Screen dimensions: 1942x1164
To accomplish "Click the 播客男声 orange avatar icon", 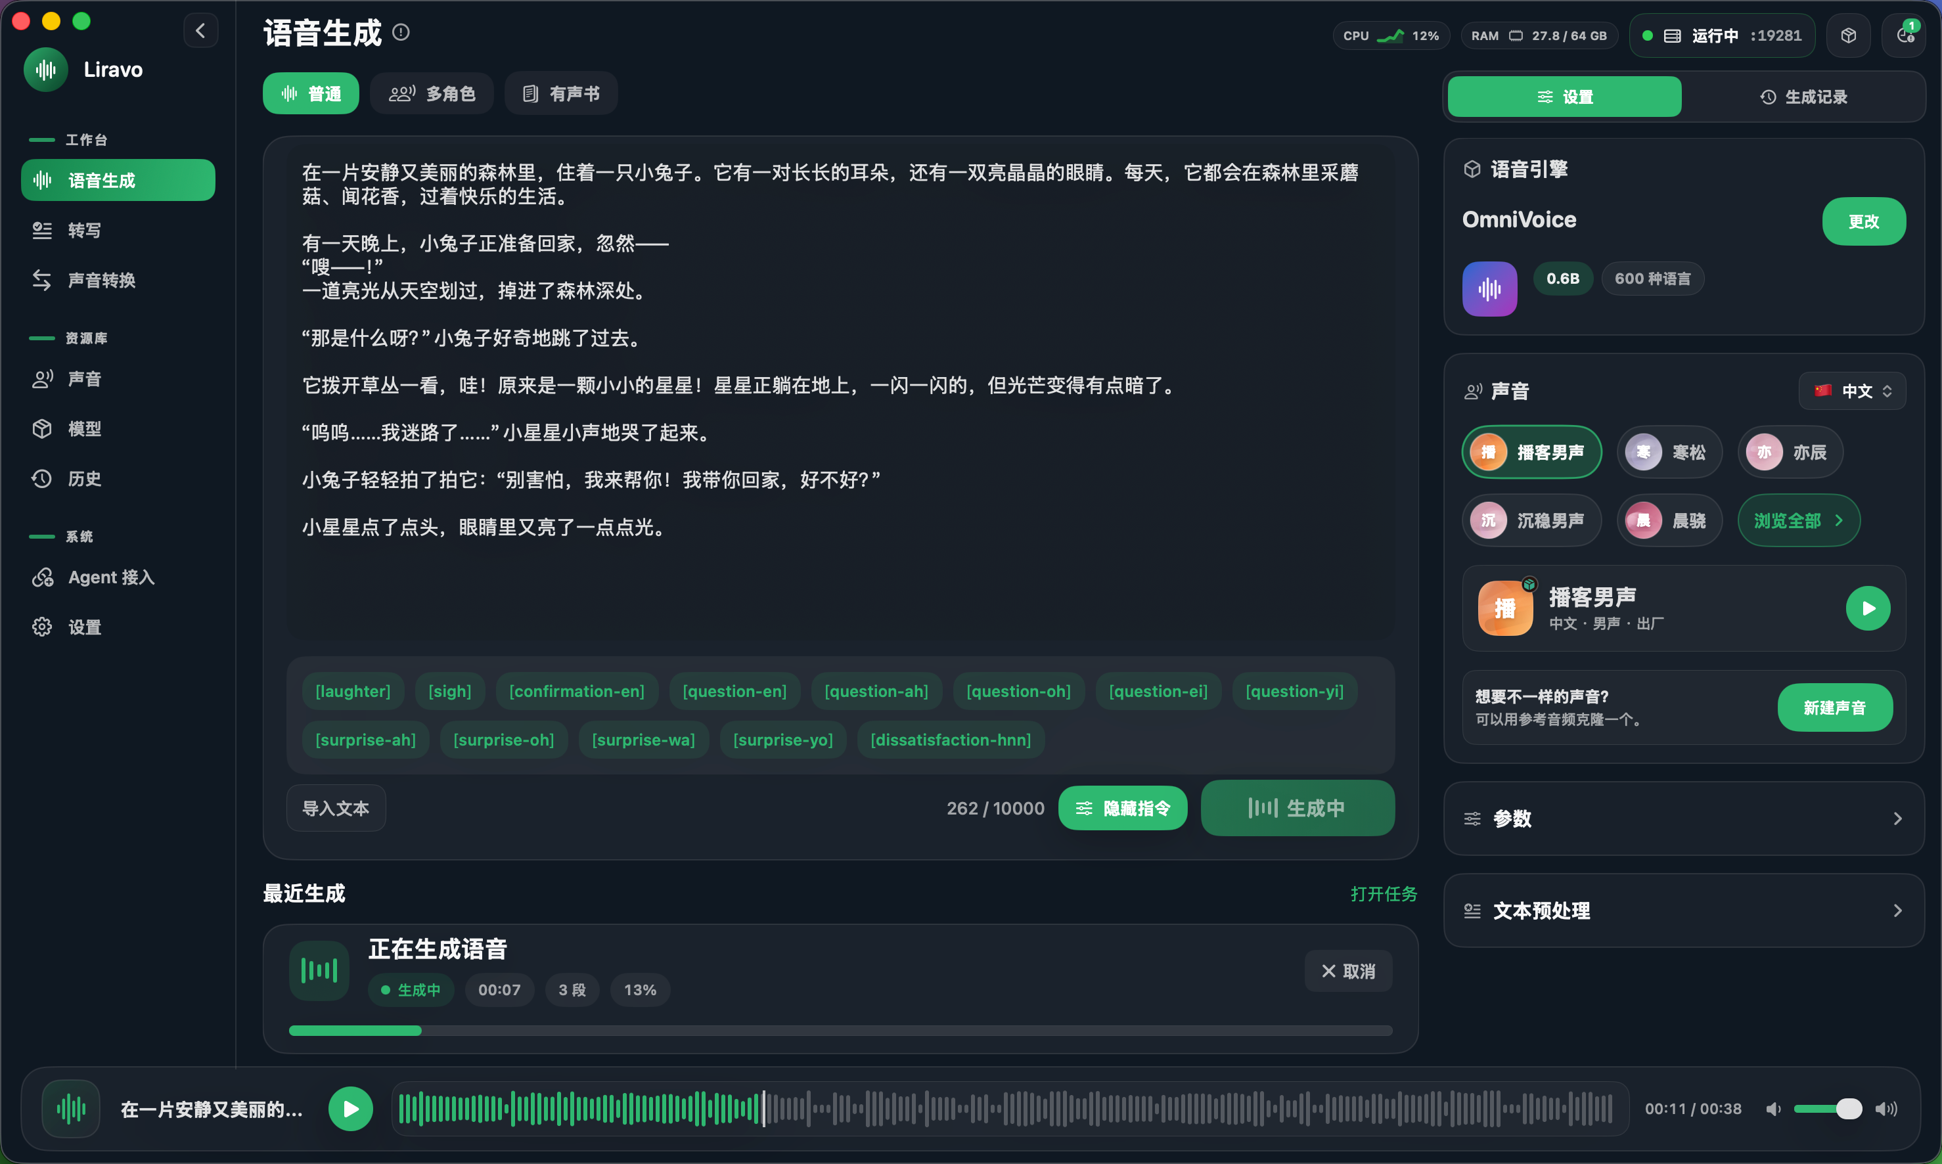I will click(1505, 608).
